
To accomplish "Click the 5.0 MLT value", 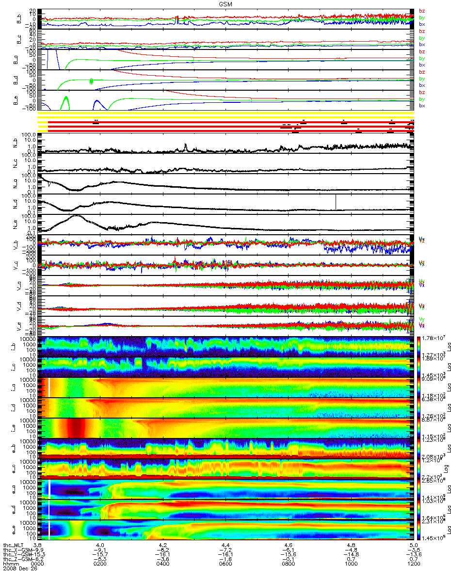I will tap(414, 545).
